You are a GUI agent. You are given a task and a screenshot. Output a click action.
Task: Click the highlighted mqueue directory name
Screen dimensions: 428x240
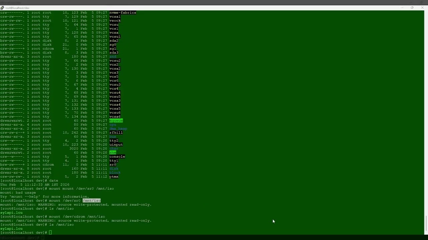click(116, 121)
